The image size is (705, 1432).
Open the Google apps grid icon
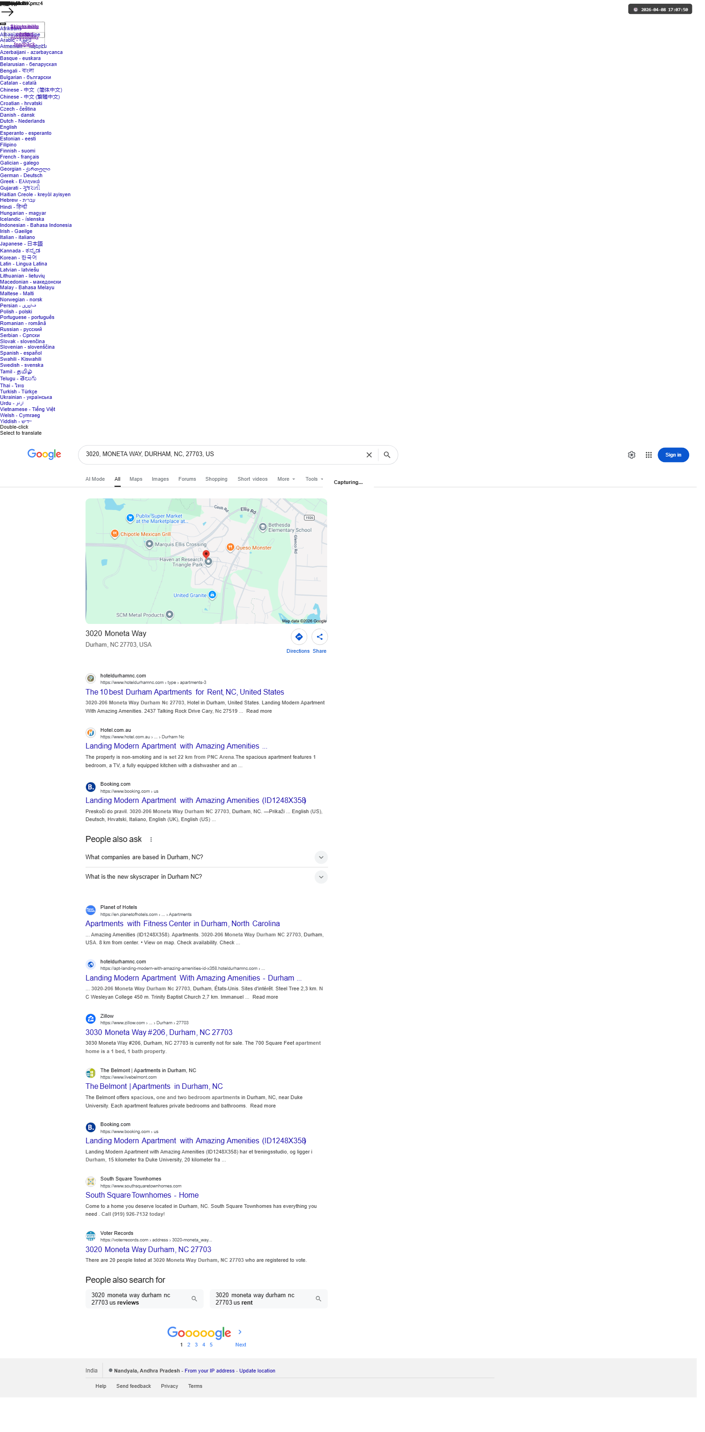(648, 455)
